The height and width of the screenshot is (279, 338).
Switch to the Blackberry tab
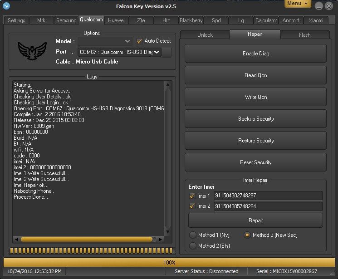(191, 20)
